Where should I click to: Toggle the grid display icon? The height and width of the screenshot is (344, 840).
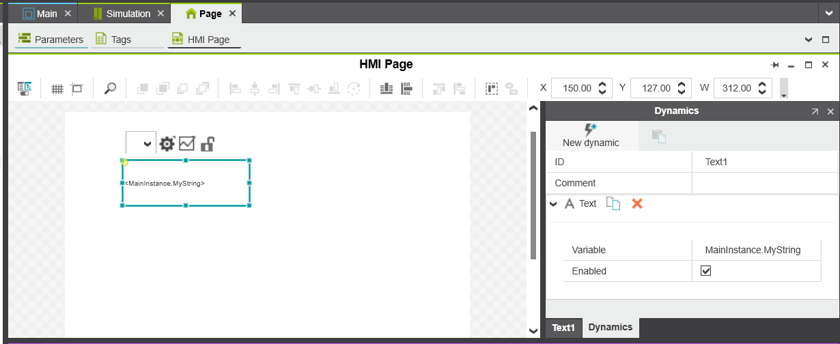click(x=57, y=88)
